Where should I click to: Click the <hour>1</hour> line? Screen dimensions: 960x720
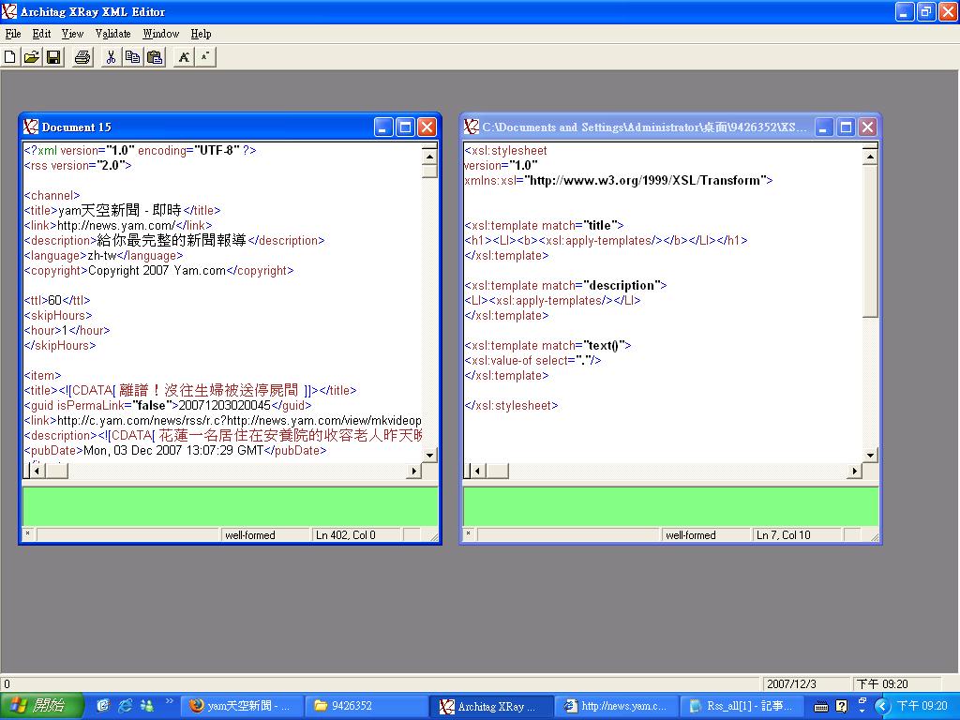point(67,330)
